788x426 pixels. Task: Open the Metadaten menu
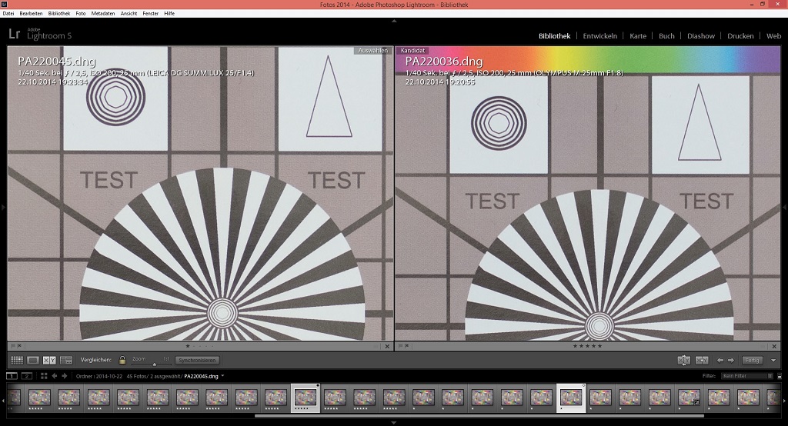click(102, 13)
